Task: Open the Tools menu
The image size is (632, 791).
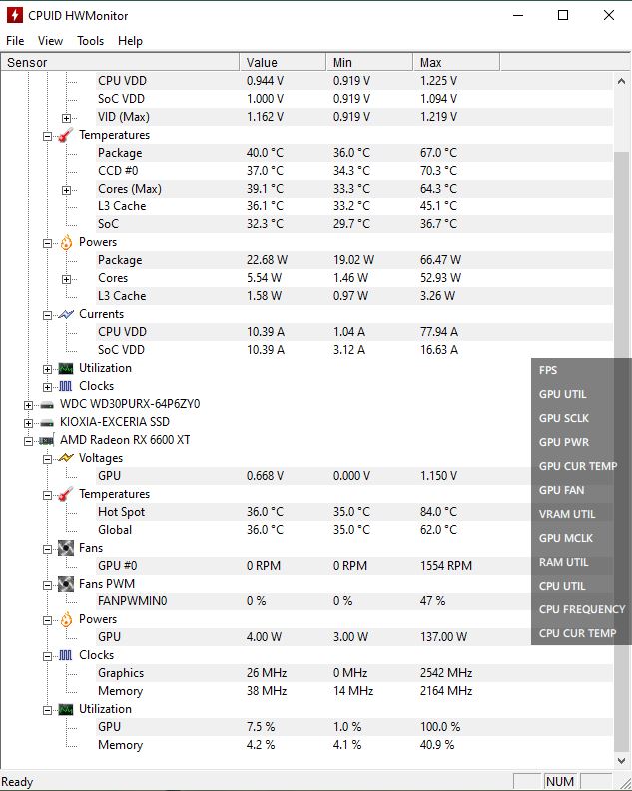Action: (x=91, y=41)
